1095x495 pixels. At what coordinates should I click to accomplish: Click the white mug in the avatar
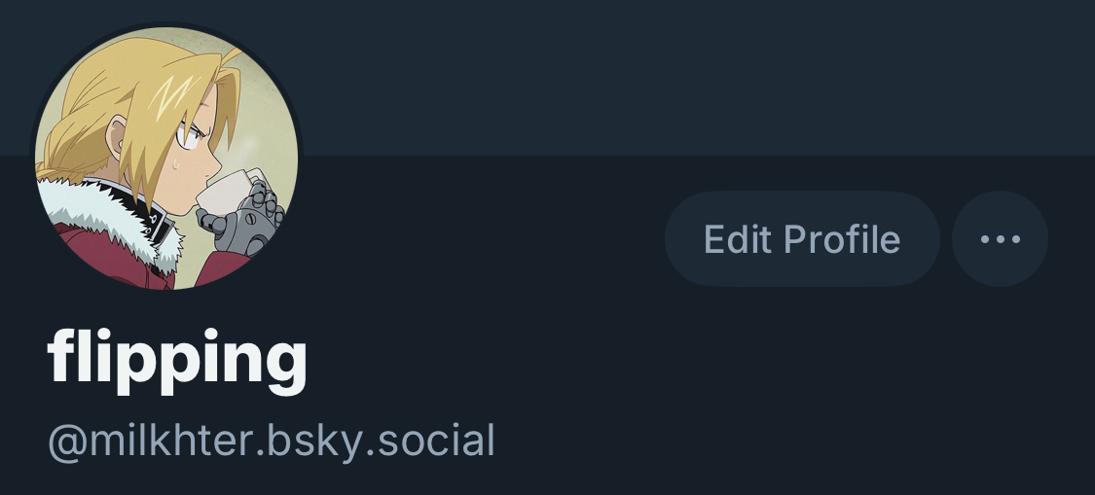click(x=227, y=193)
